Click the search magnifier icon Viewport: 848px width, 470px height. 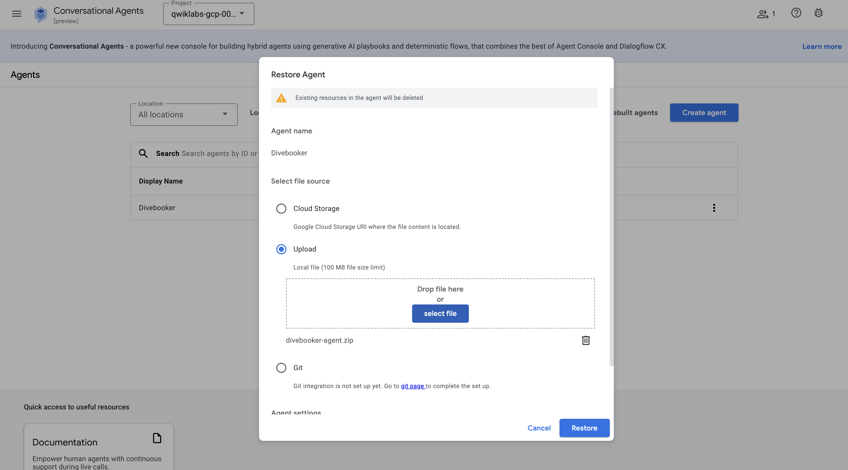[x=143, y=153]
